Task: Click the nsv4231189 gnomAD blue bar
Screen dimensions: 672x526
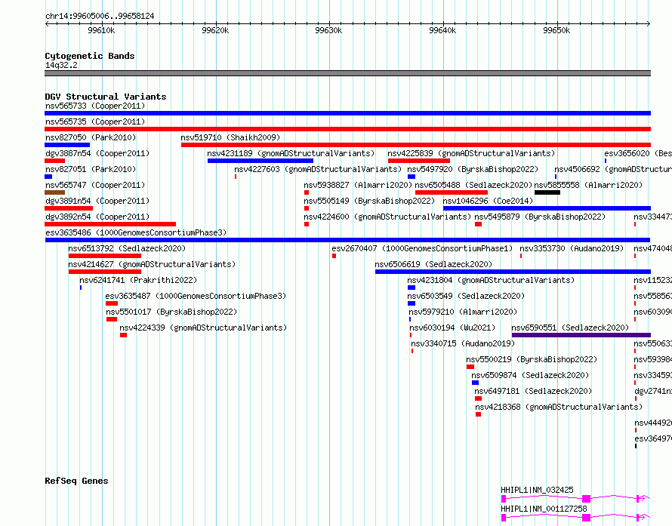Action: 260,161
